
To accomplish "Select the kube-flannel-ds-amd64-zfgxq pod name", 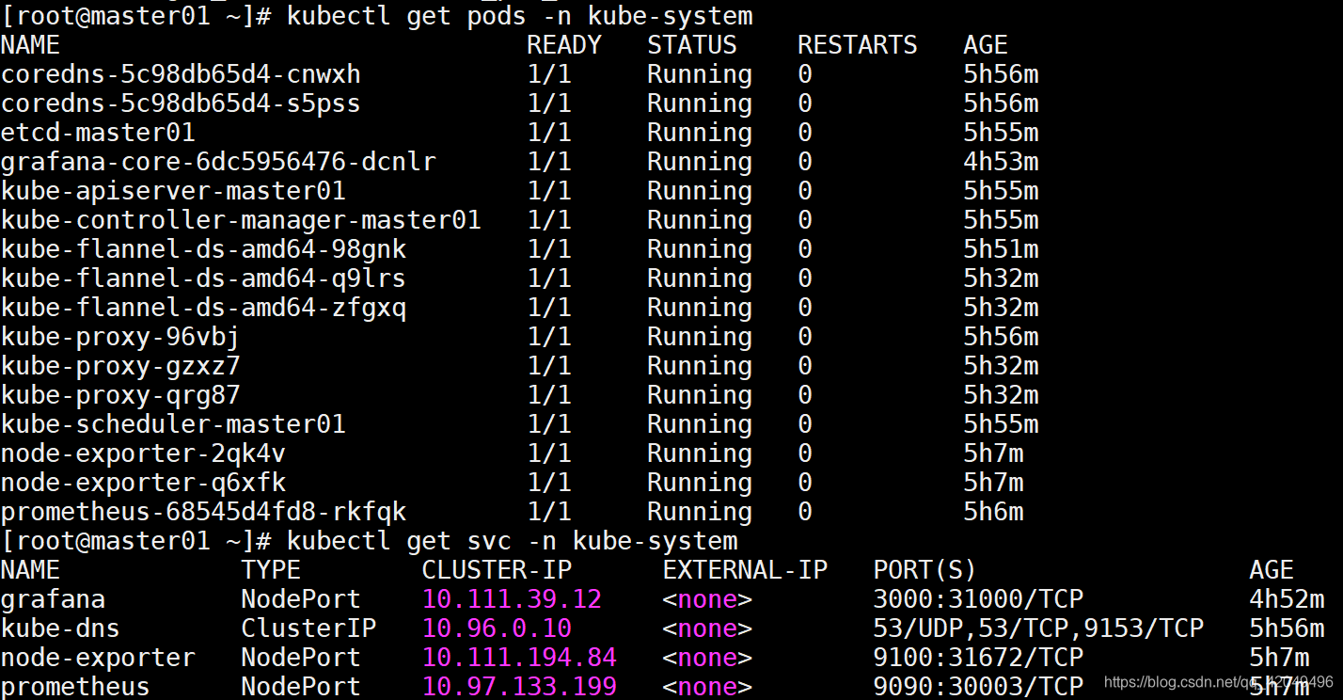I will pos(203,308).
